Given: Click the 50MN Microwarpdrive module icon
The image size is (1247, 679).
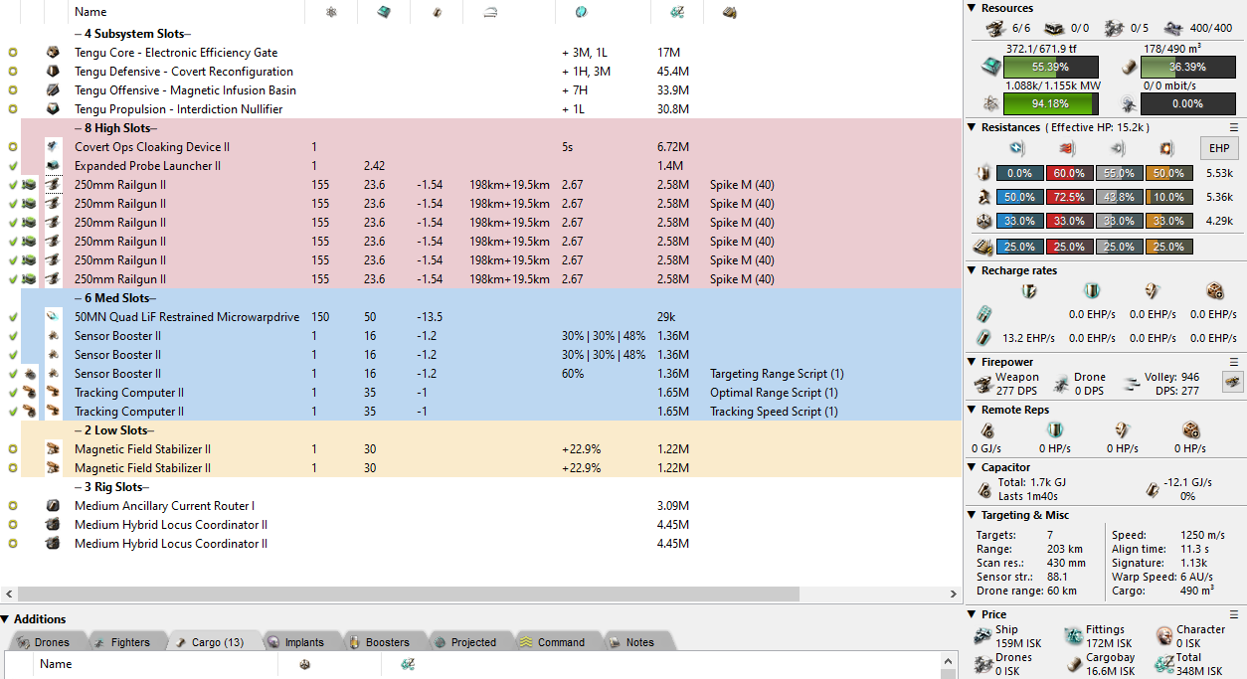Looking at the screenshot, I should (53, 317).
